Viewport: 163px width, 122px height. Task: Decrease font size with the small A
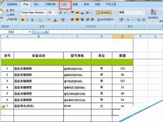click(65, 13)
